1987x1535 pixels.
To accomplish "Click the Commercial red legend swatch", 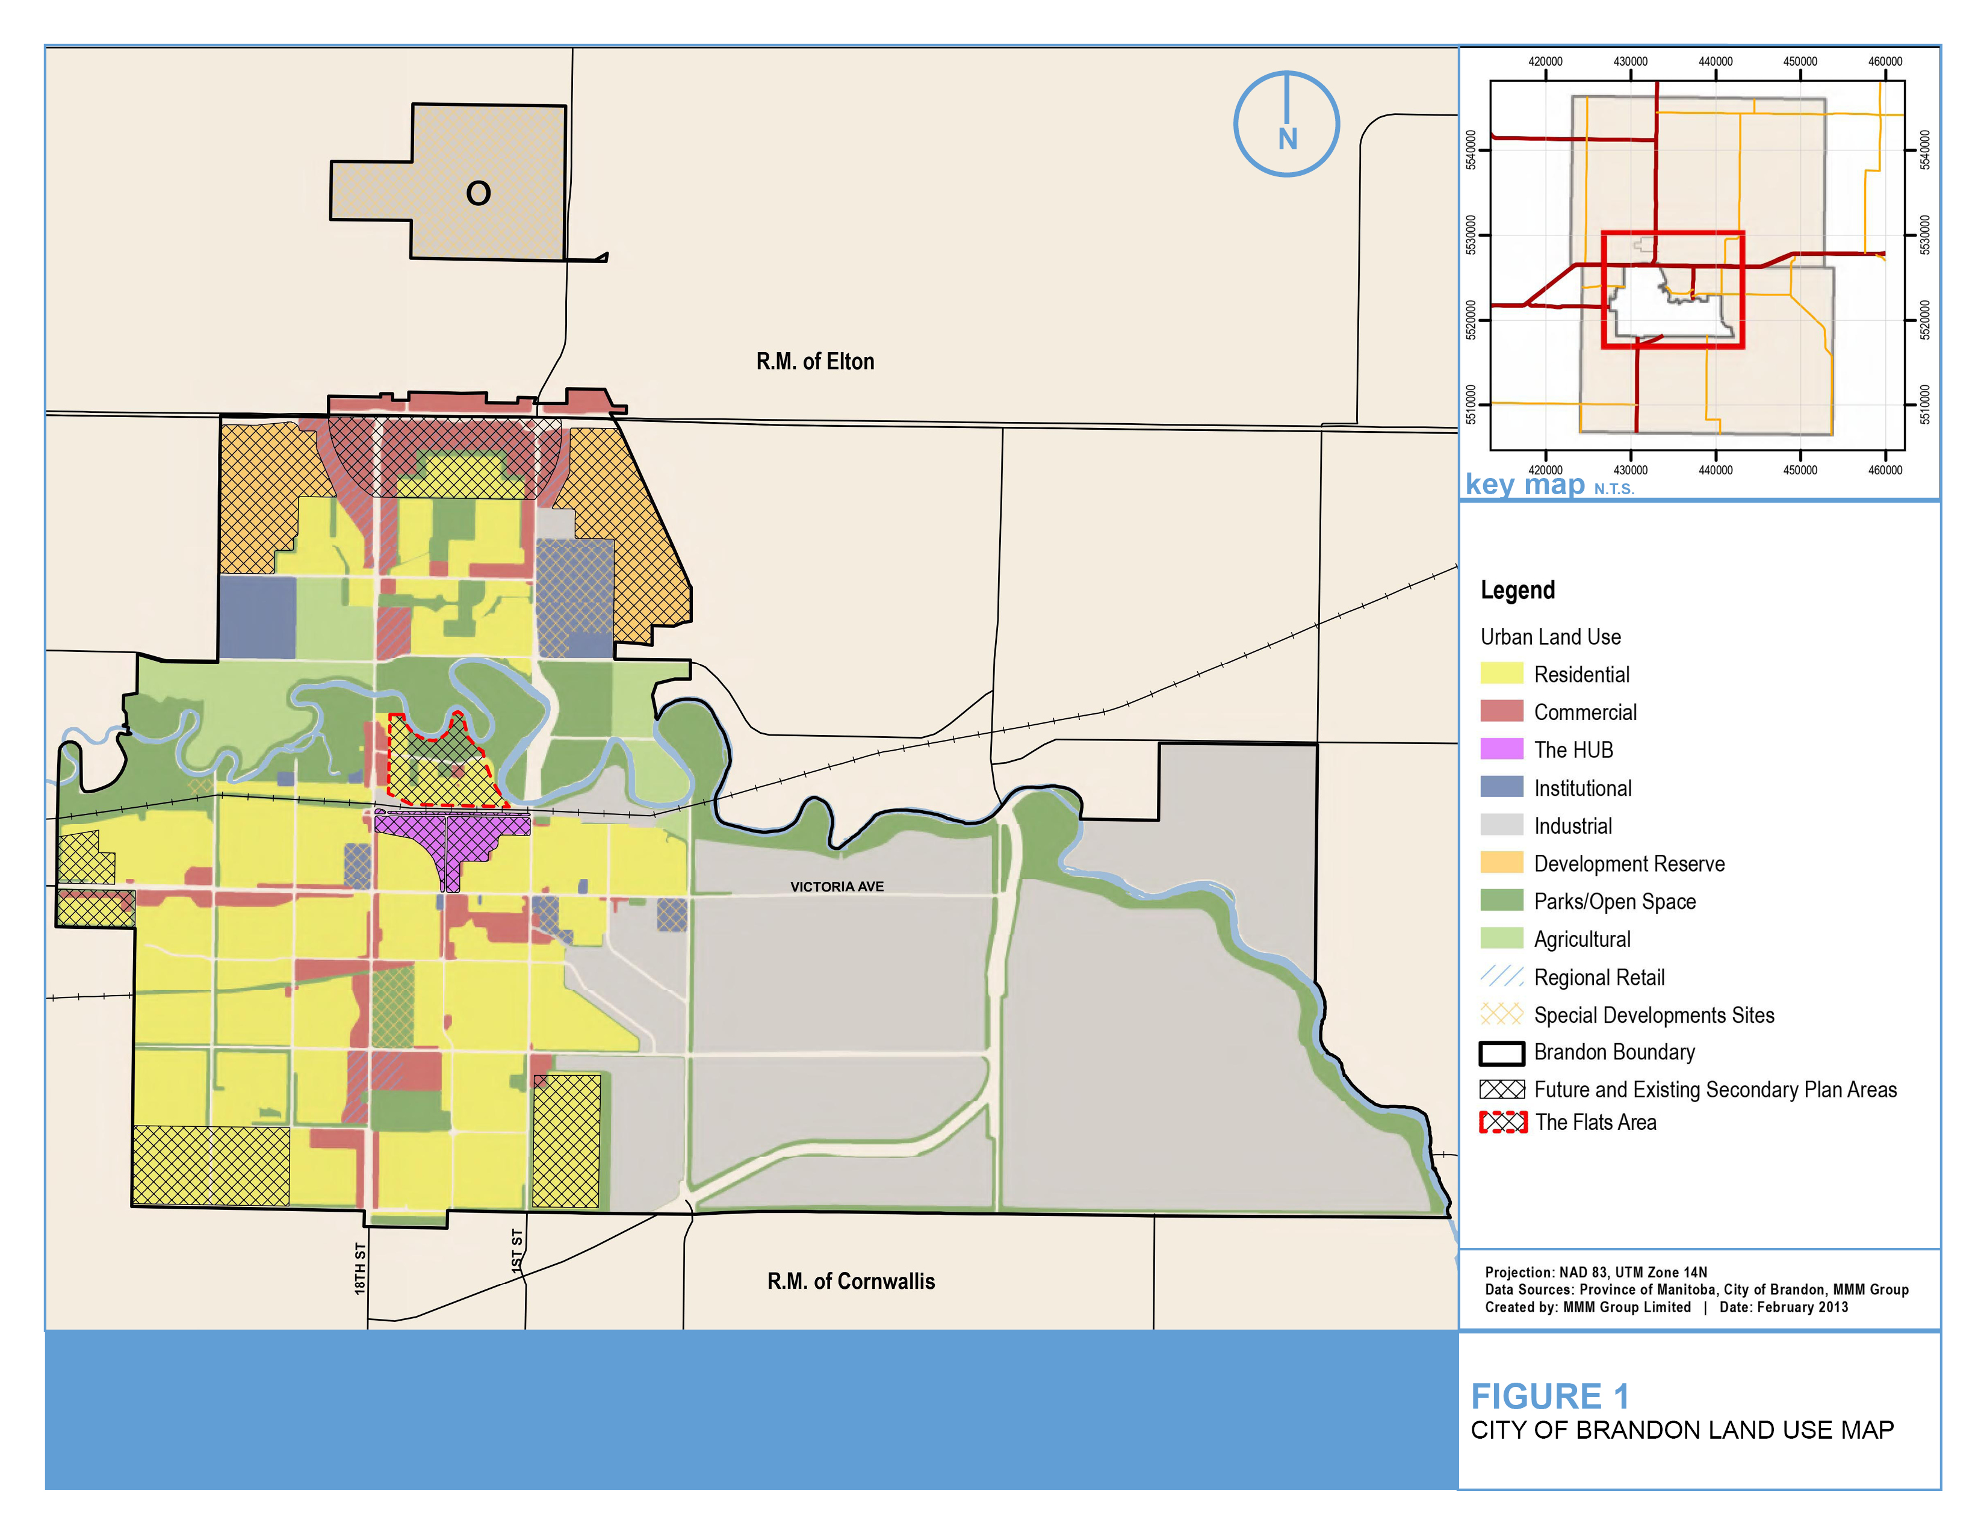I will [x=1501, y=712].
